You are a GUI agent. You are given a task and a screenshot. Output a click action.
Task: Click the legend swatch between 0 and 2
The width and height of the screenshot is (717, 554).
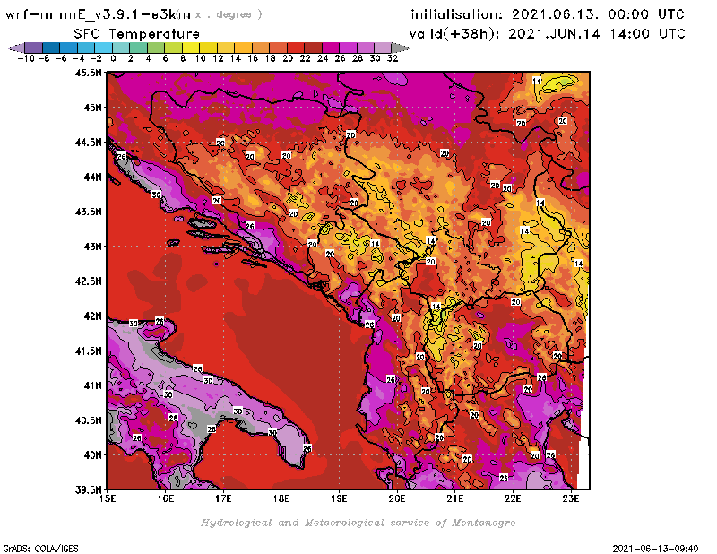(121, 48)
